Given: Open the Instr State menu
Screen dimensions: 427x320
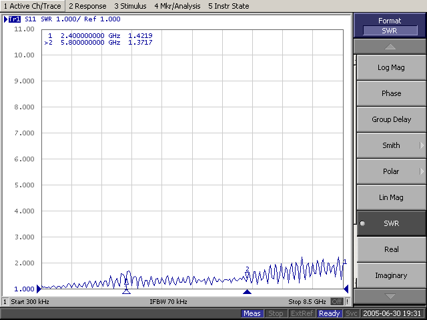Looking at the screenshot, I should point(228,6).
